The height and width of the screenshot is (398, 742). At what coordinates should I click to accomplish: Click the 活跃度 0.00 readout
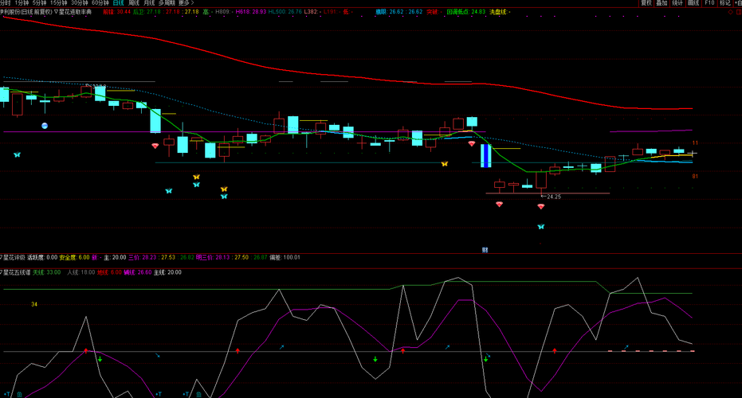(x=42, y=258)
